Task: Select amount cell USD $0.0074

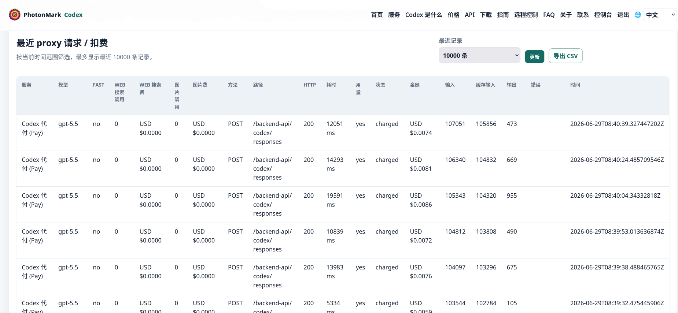Action: click(x=421, y=128)
